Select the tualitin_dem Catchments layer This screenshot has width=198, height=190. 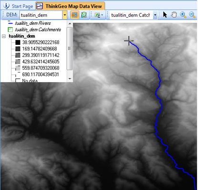click(x=38, y=30)
